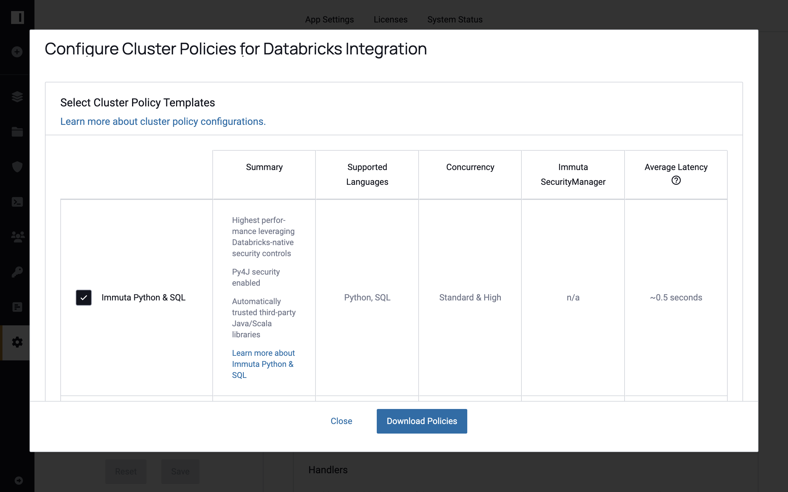Open Learn more about cluster policy configurations link
This screenshot has height=492, width=788.
[x=163, y=121]
